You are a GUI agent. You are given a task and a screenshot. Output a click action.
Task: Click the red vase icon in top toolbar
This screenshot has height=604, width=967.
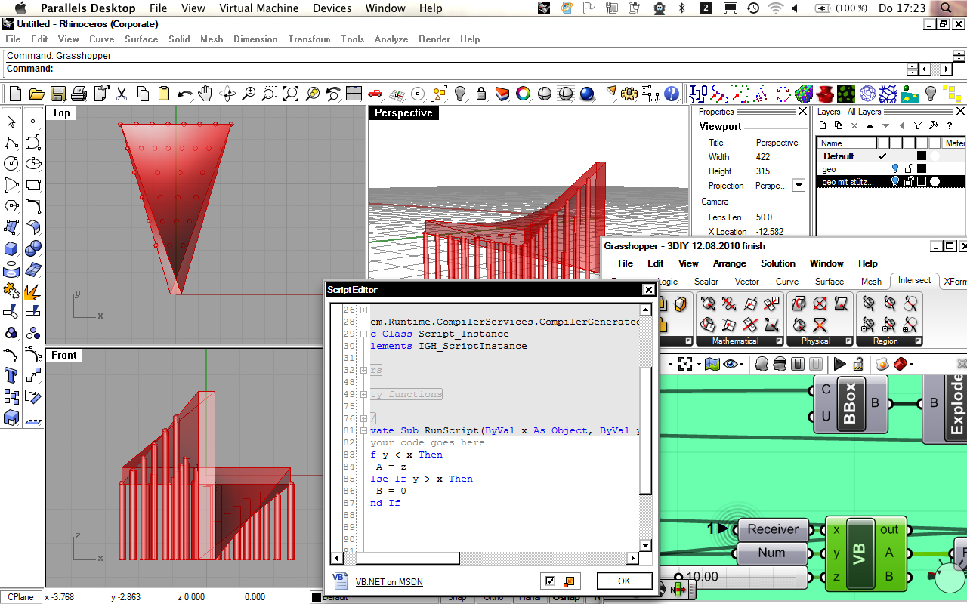(x=825, y=94)
